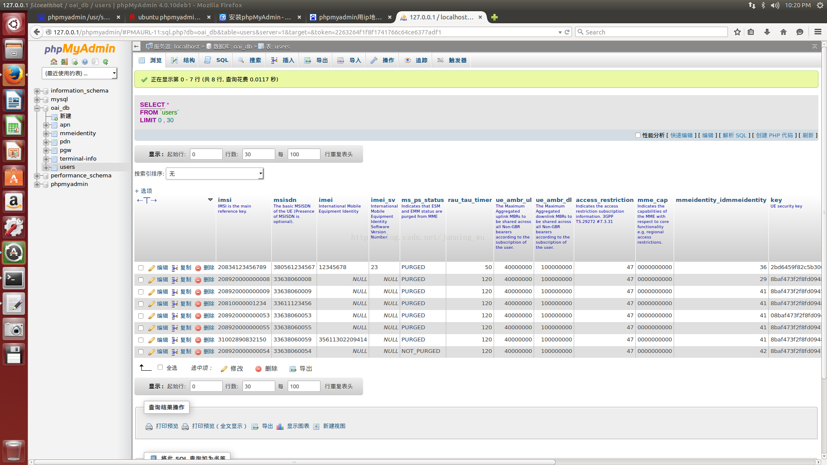Open the Firefox hamburger menu
827x465 pixels.
(x=818, y=32)
